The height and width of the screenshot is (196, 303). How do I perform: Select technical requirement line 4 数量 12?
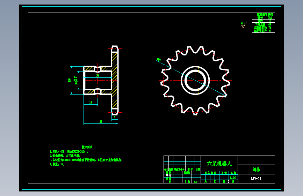click(x=57, y=164)
